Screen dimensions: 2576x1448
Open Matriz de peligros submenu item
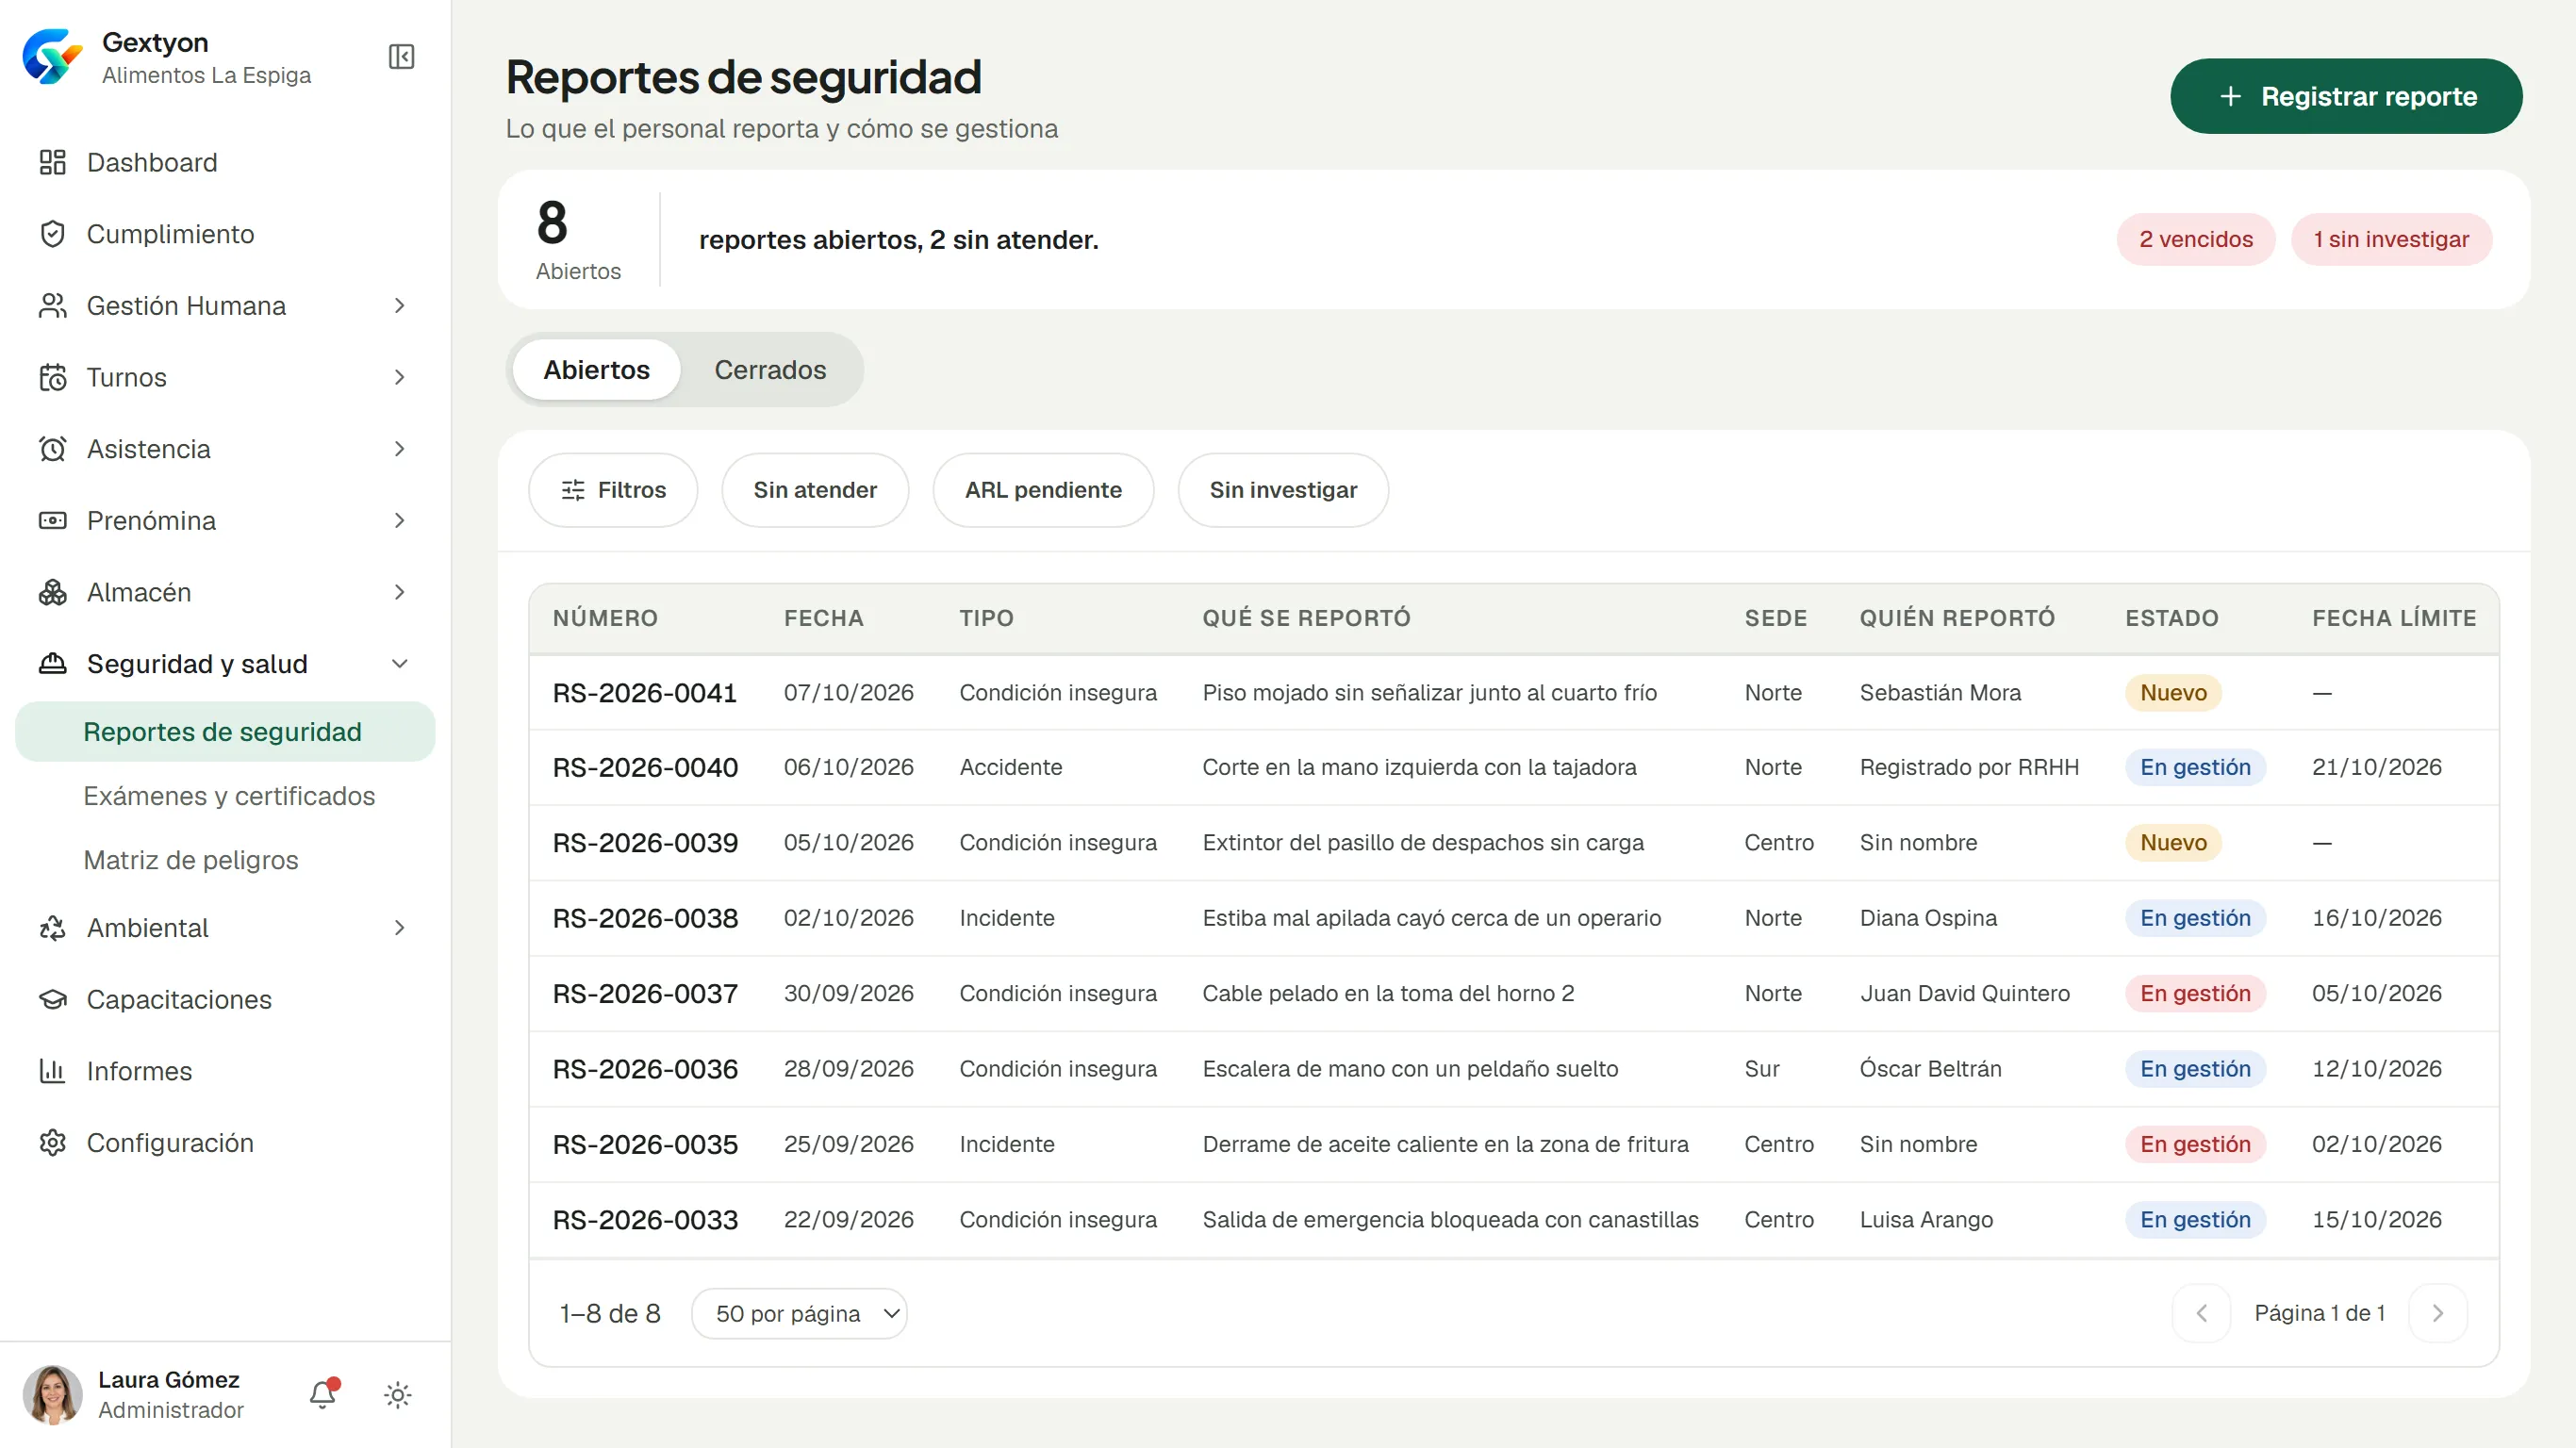coord(191,860)
